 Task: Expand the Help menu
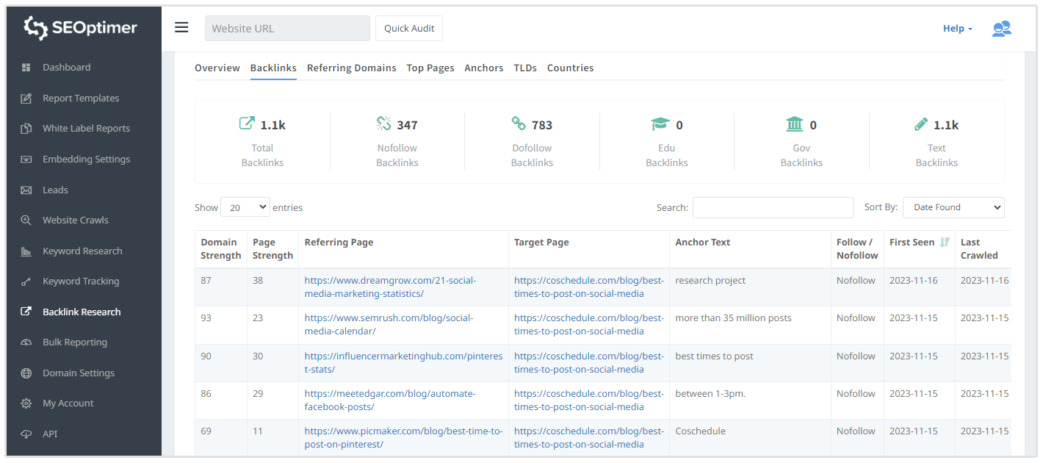click(957, 29)
